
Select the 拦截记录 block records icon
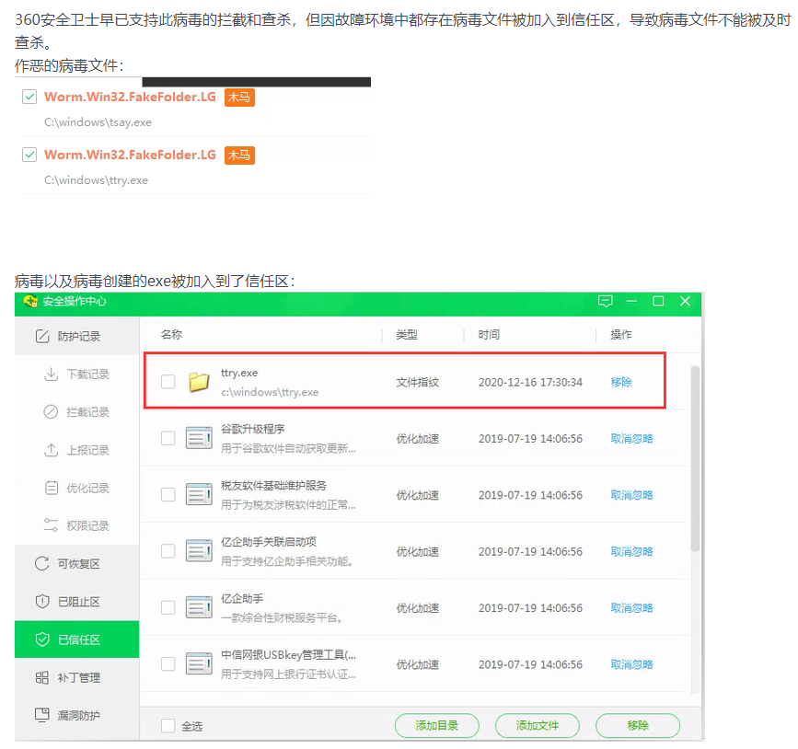[51, 412]
